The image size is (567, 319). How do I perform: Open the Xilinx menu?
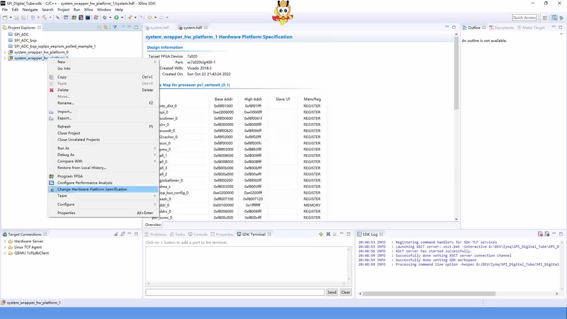pos(89,9)
